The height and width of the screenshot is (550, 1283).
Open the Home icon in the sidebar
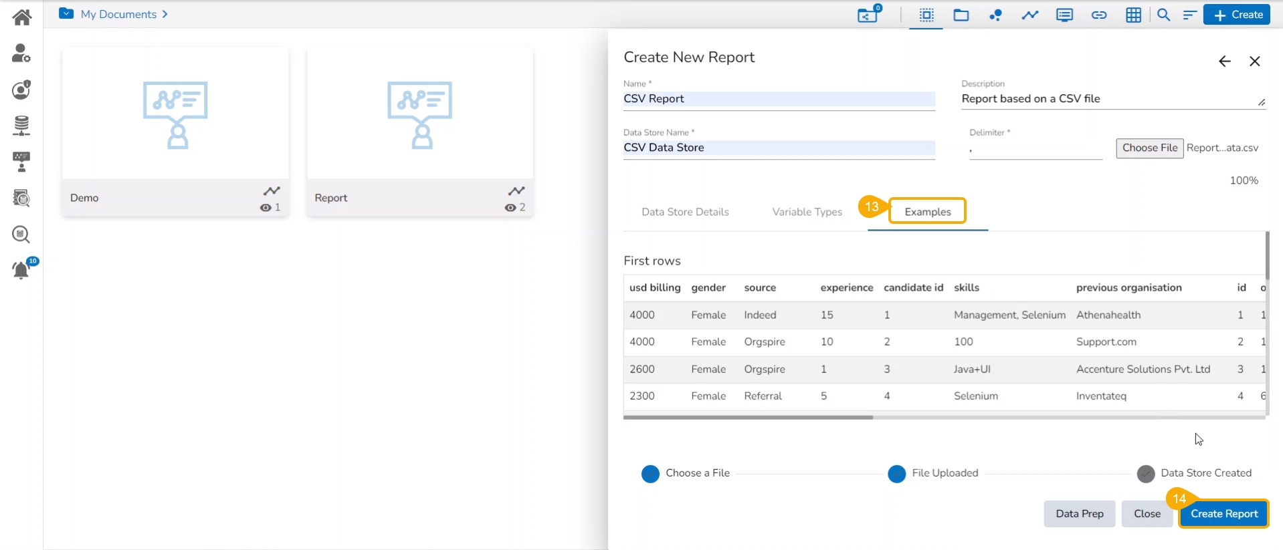tap(21, 17)
